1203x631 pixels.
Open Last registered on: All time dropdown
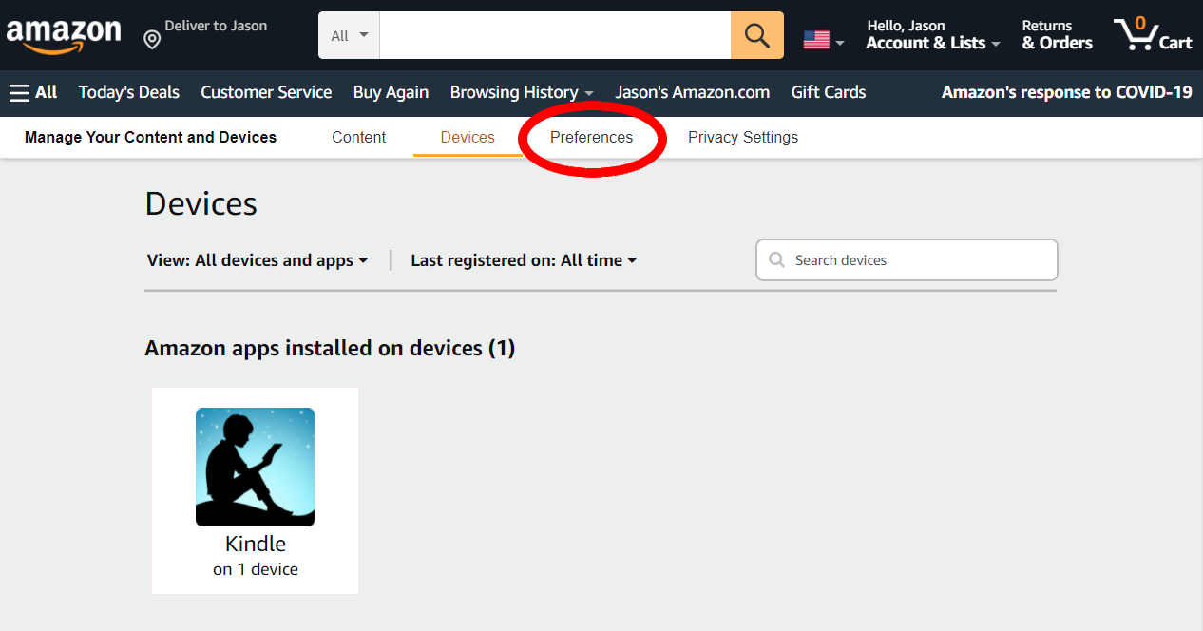[x=524, y=260]
